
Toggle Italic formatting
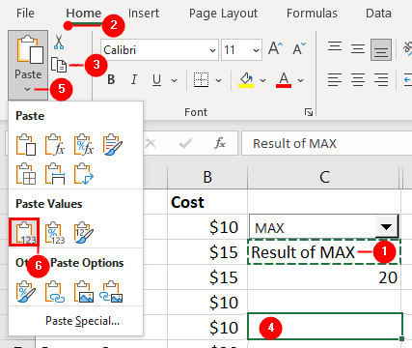[x=134, y=79]
